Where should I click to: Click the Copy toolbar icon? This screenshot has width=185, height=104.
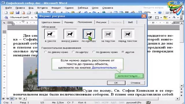[67, 12]
